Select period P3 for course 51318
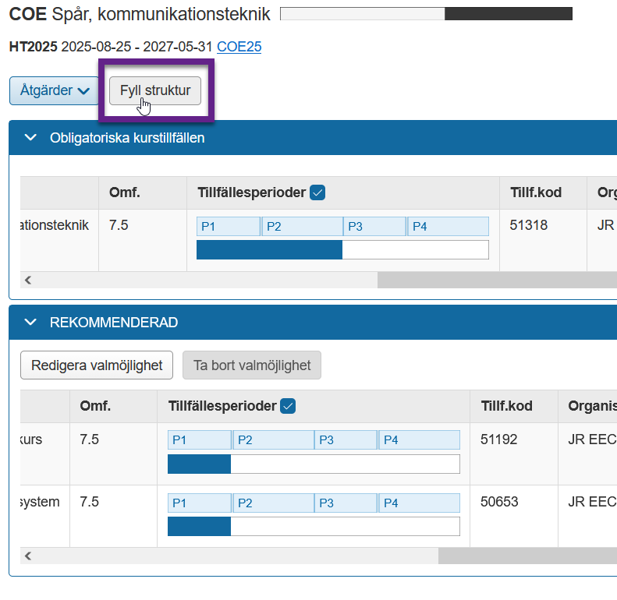The height and width of the screenshot is (600, 617). click(374, 227)
